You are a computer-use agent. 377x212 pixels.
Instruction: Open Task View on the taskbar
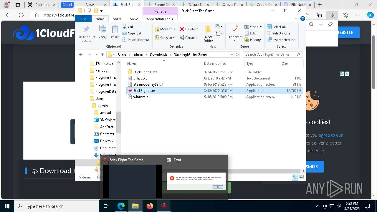coord(106,206)
